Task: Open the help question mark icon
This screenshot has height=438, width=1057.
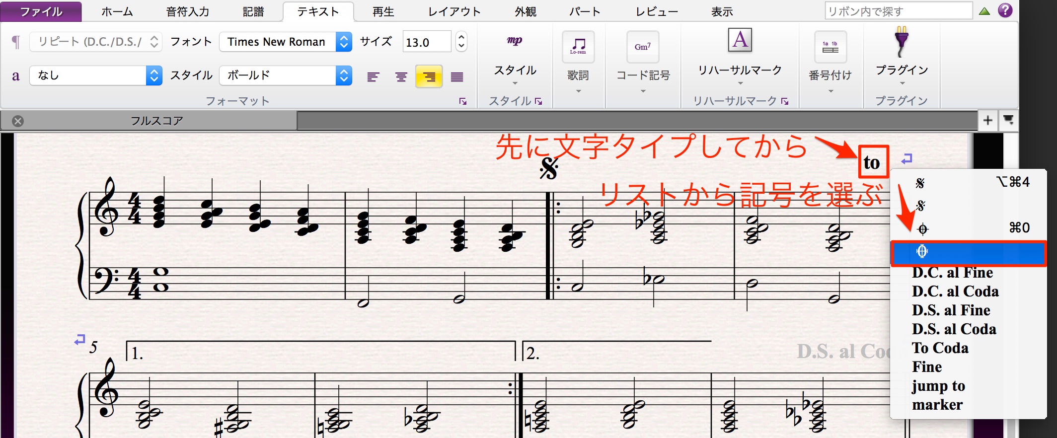Action: pyautogui.click(x=1005, y=10)
